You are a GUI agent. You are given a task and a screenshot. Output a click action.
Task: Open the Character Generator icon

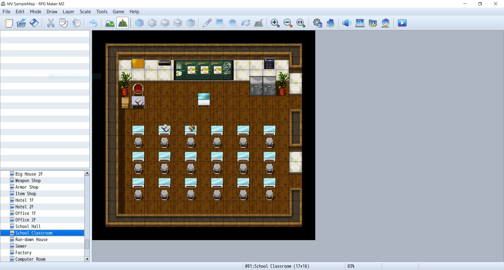click(x=386, y=23)
